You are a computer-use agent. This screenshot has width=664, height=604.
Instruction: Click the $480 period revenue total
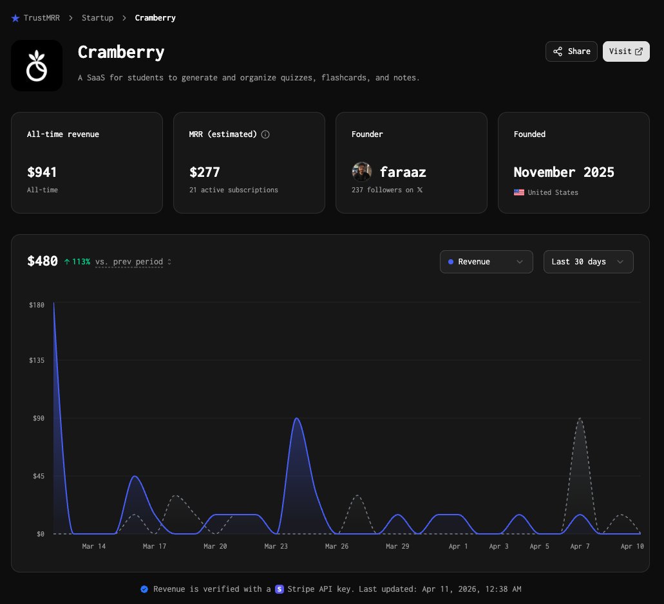(x=43, y=261)
